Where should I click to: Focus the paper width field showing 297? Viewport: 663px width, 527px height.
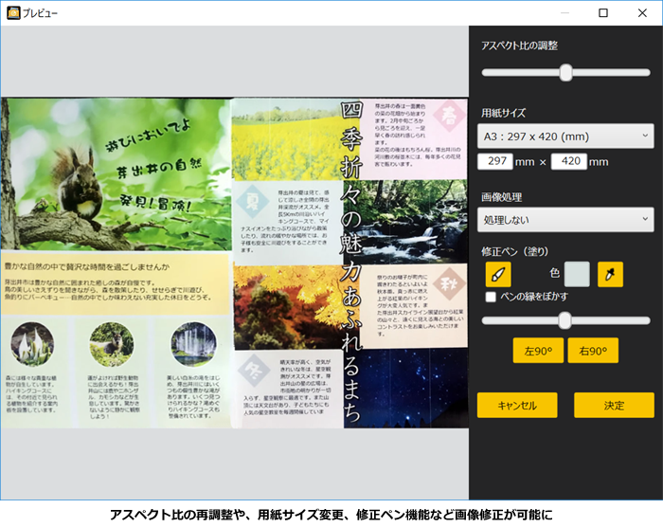pyautogui.click(x=495, y=162)
